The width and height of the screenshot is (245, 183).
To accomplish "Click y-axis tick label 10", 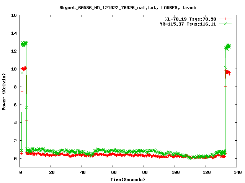I will coord(14,69).
